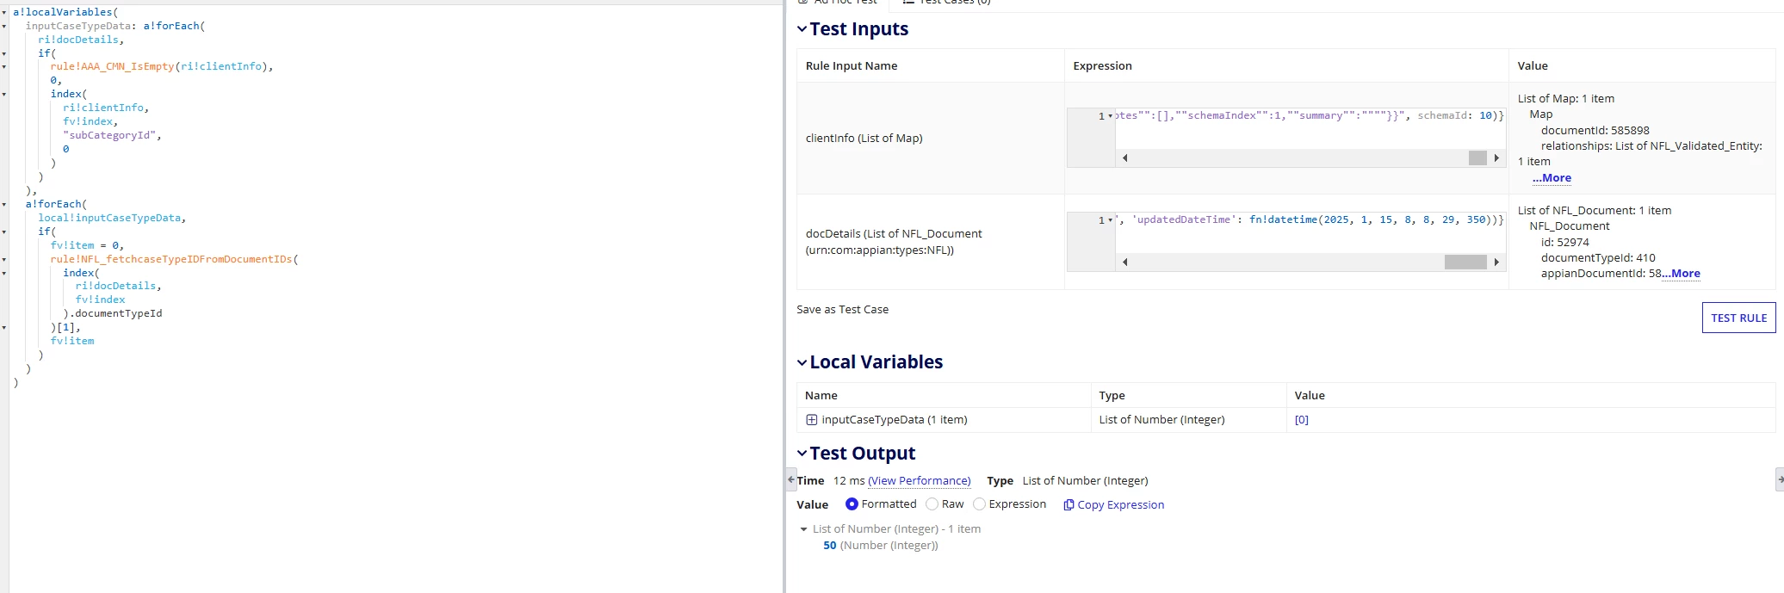The height and width of the screenshot is (593, 1784).
Task: Click fv!item = 0 condition in code
Action: pos(84,246)
